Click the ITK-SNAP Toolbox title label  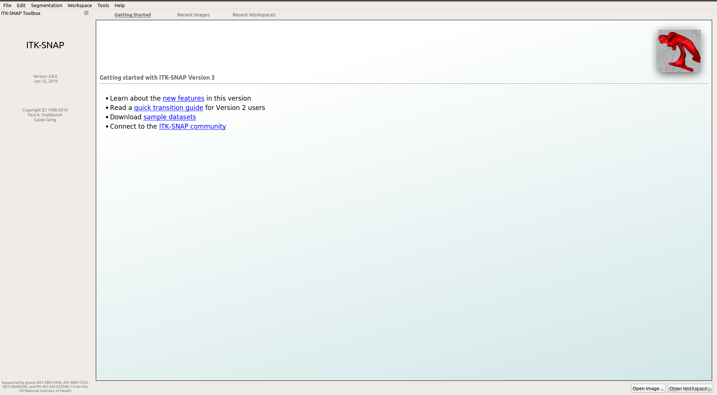point(21,13)
